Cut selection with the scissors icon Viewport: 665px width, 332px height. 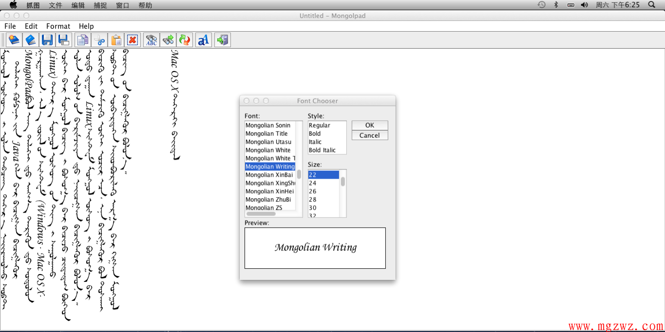99,40
